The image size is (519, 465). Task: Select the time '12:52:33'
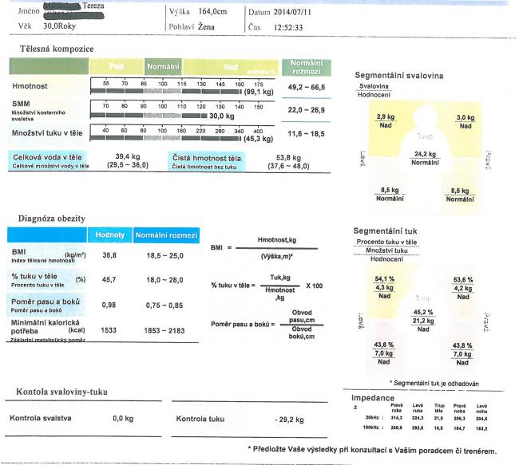[x=288, y=27]
